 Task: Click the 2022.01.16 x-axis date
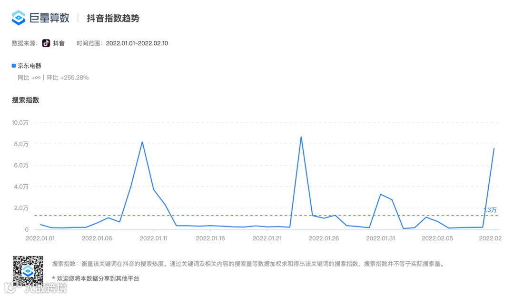pos(210,238)
